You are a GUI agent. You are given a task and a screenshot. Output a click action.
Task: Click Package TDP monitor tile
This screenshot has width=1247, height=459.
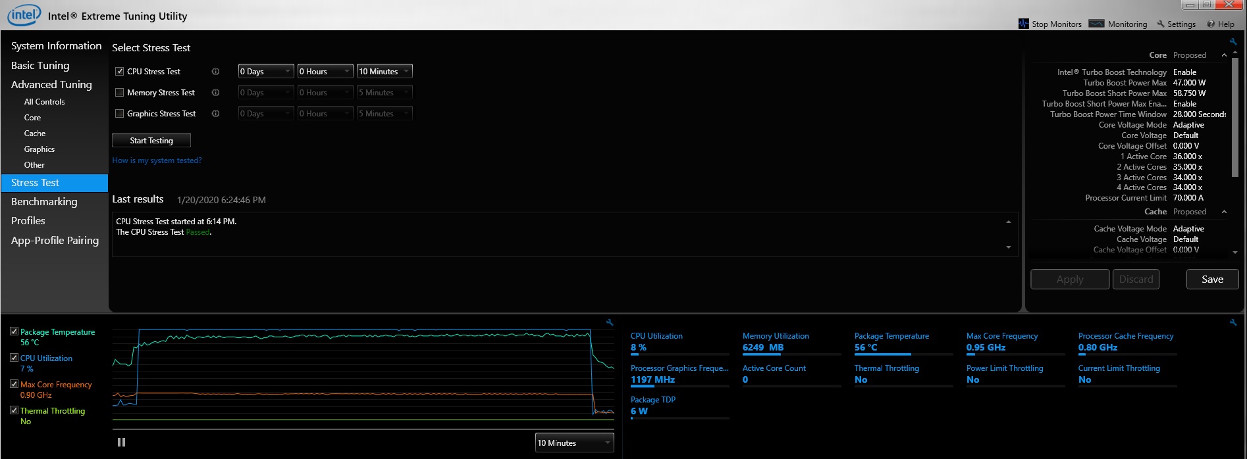pyautogui.click(x=679, y=407)
